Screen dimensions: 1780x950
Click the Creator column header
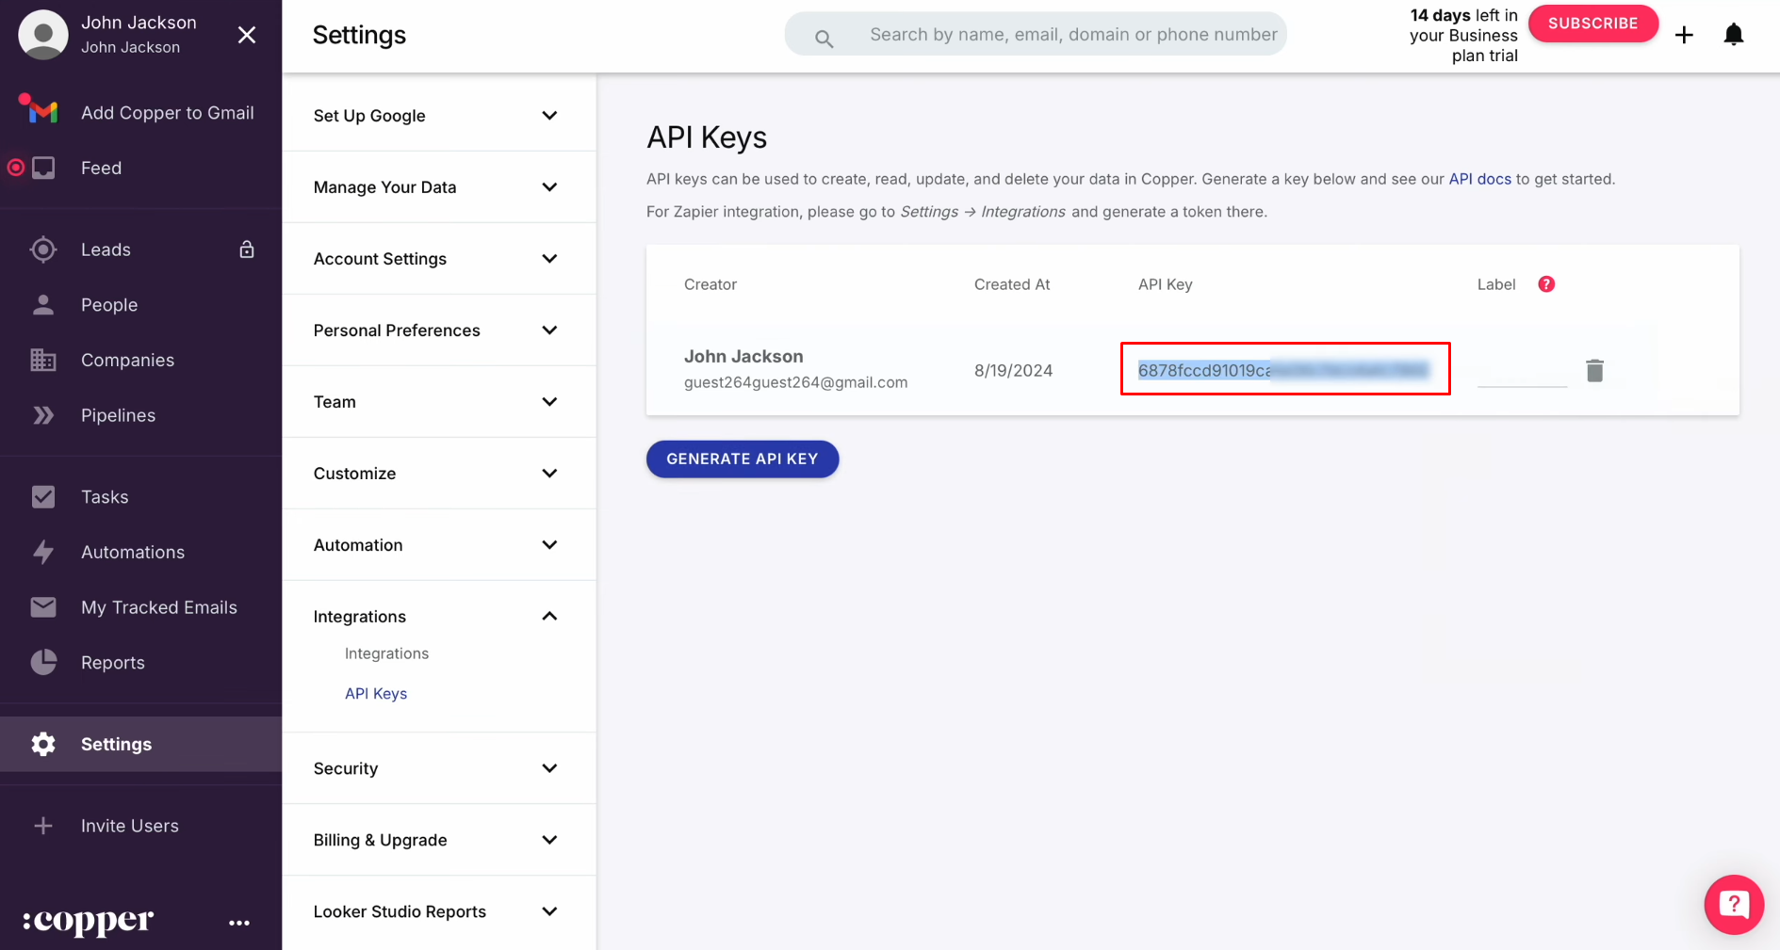click(x=710, y=284)
